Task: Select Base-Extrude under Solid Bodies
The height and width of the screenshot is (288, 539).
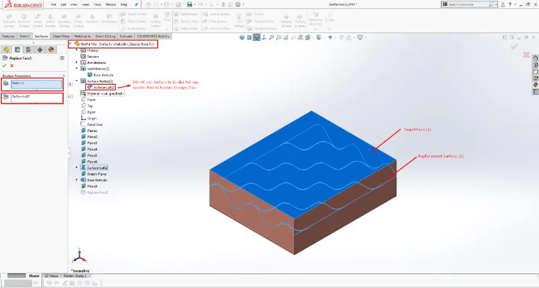Action: click(x=100, y=75)
